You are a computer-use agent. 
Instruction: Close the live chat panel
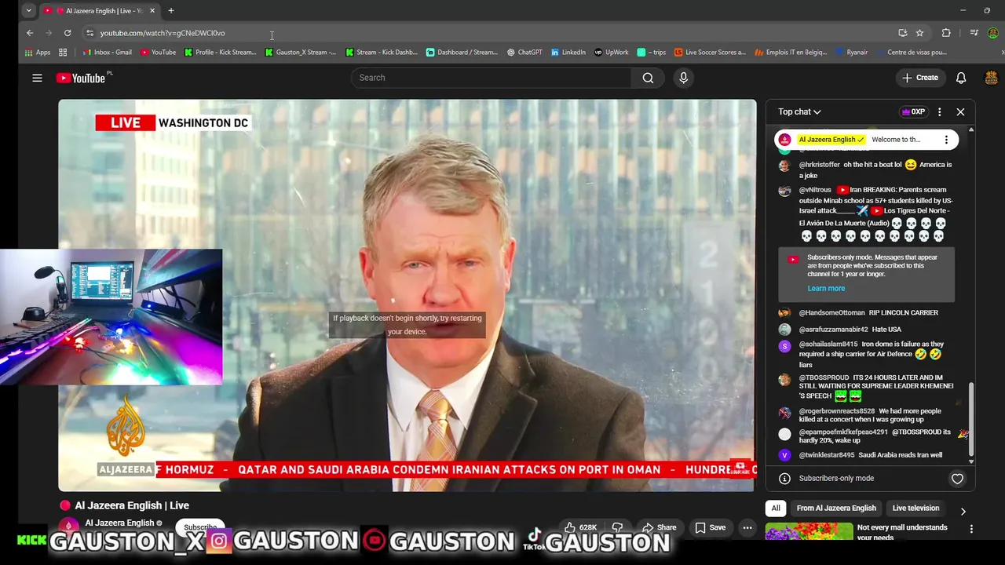(960, 111)
